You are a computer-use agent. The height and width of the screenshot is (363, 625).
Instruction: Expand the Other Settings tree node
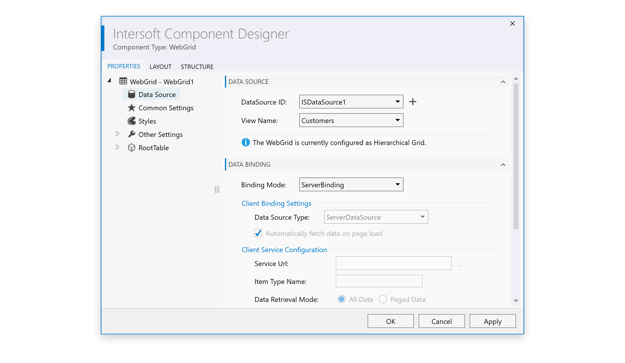point(117,134)
